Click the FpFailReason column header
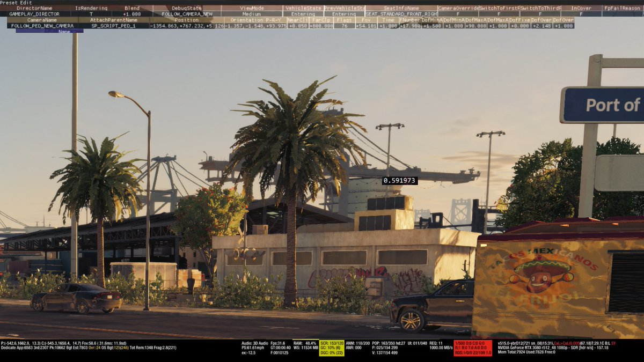This screenshot has width=644, height=362. click(623, 9)
